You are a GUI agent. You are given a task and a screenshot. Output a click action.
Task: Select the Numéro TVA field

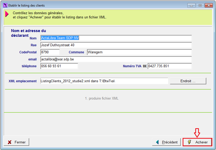click(x=170, y=66)
